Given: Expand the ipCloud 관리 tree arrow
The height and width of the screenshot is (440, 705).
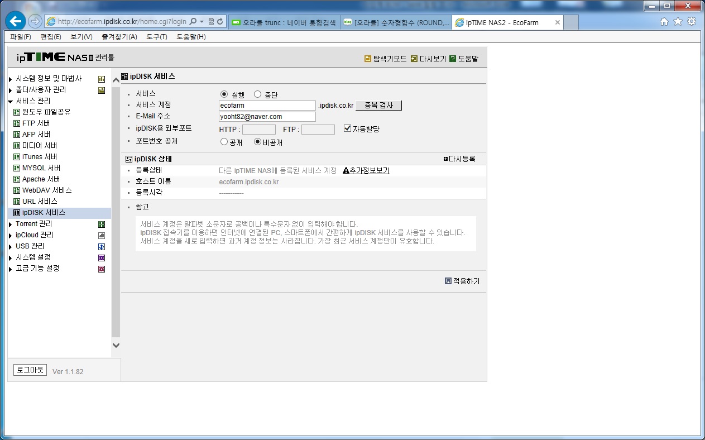Looking at the screenshot, I should coord(11,236).
